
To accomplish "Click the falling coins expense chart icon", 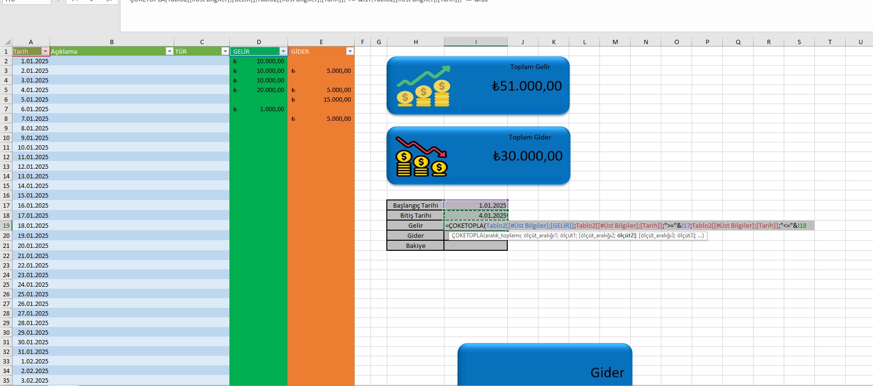I will (x=421, y=157).
